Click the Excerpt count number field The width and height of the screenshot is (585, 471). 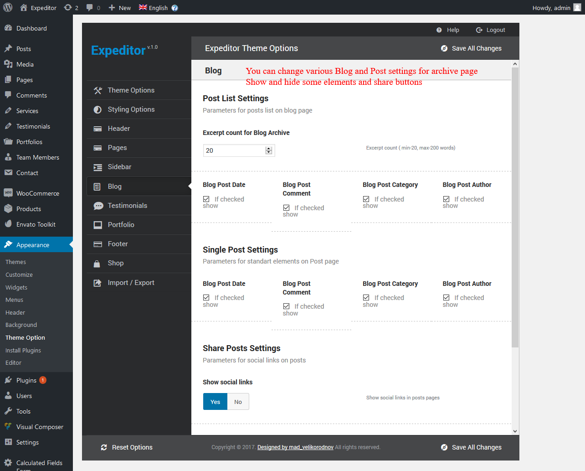tap(234, 150)
